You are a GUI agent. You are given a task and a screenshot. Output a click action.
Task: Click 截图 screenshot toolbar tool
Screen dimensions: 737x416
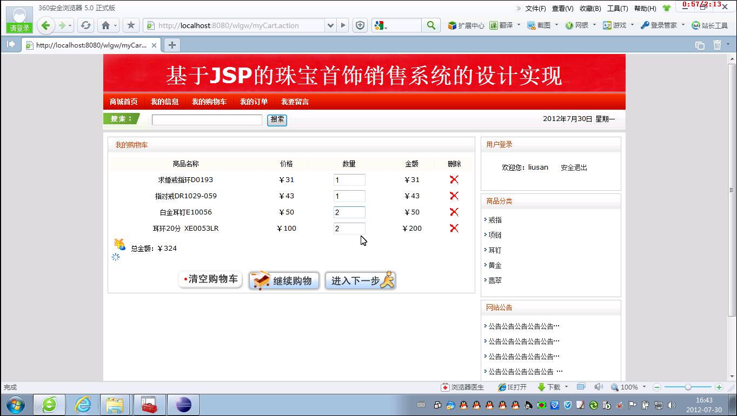pos(539,25)
